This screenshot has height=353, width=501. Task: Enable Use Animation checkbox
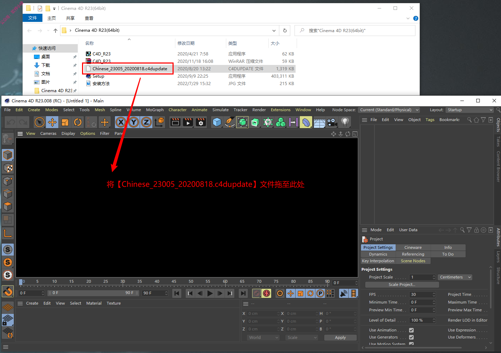pos(411,330)
